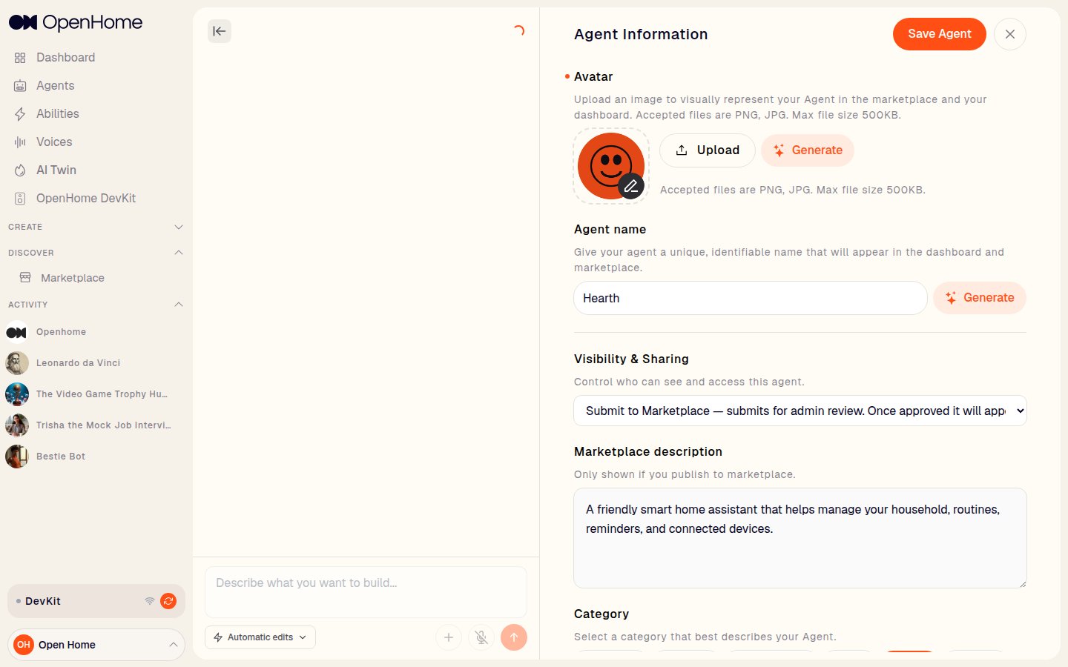Click the OH account avatar

pyautogui.click(x=24, y=645)
